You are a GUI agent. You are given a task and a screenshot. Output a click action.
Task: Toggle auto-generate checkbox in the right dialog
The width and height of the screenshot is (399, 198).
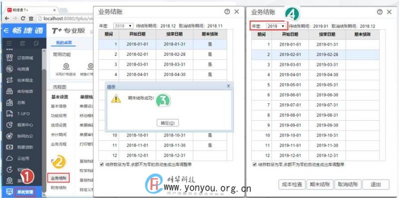click(254, 165)
